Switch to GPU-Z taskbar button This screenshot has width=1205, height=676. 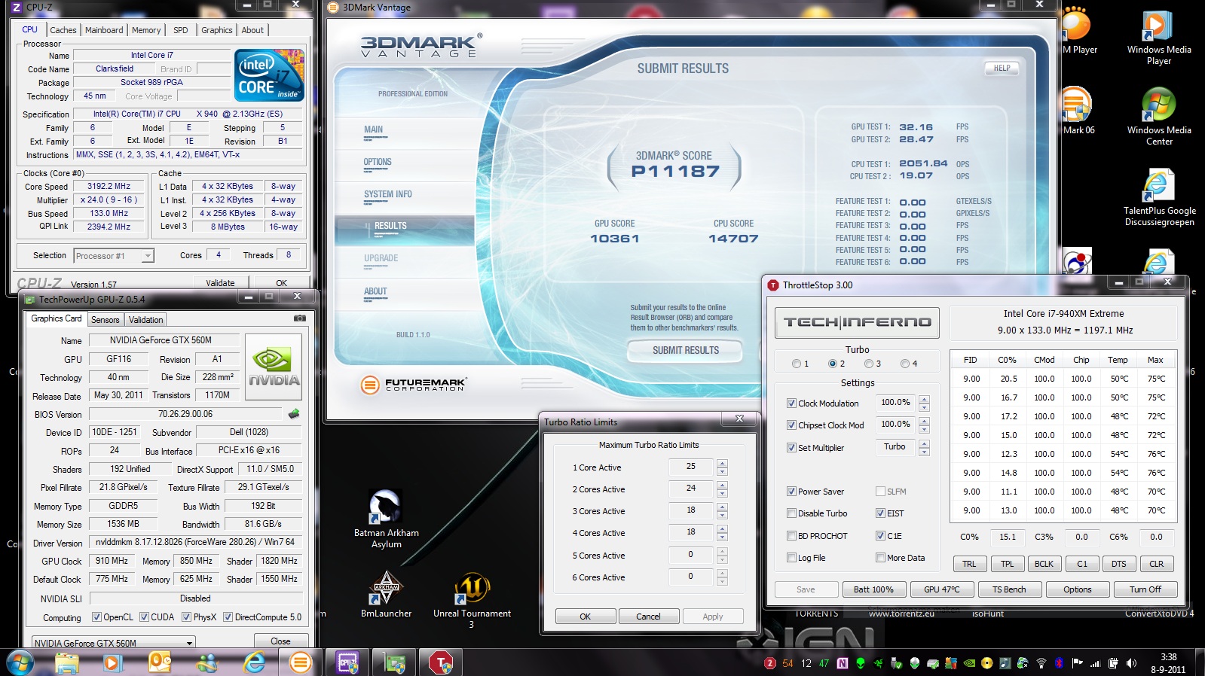[394, 662]
